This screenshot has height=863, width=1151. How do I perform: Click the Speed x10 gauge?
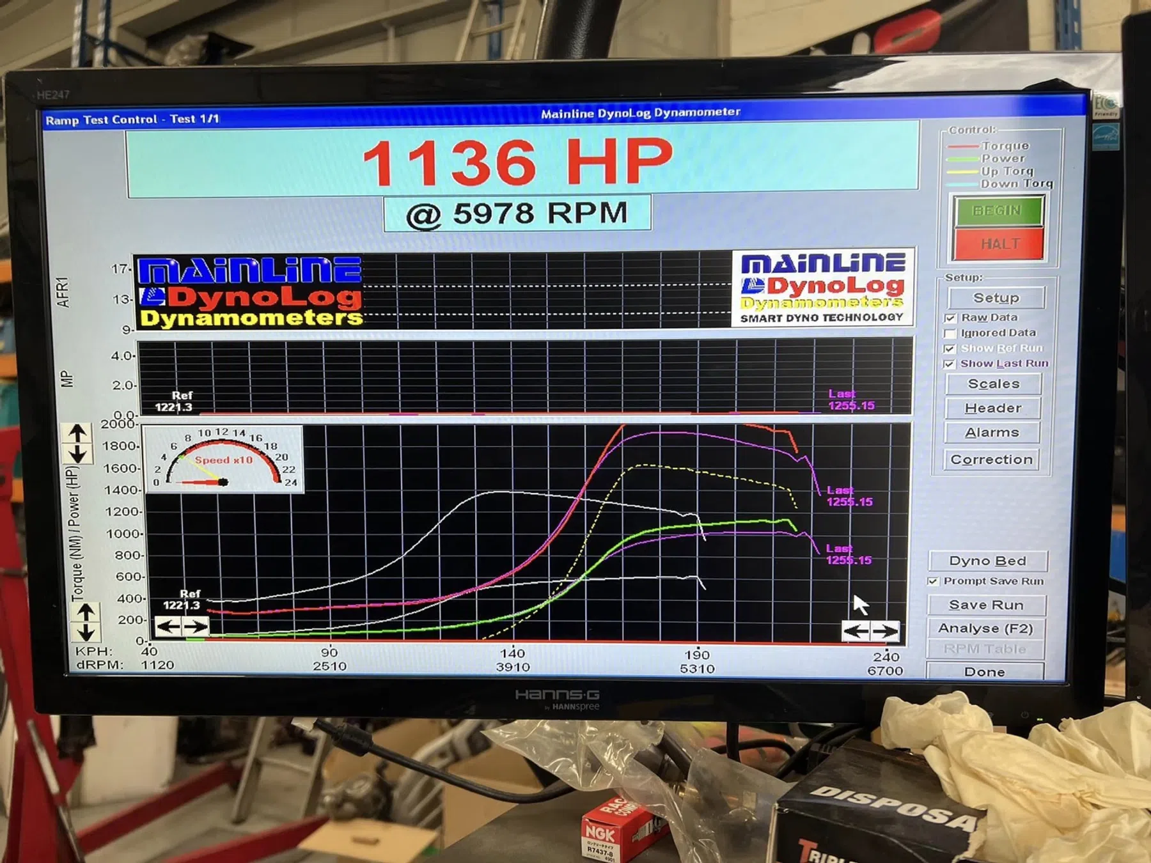point(223,460)
